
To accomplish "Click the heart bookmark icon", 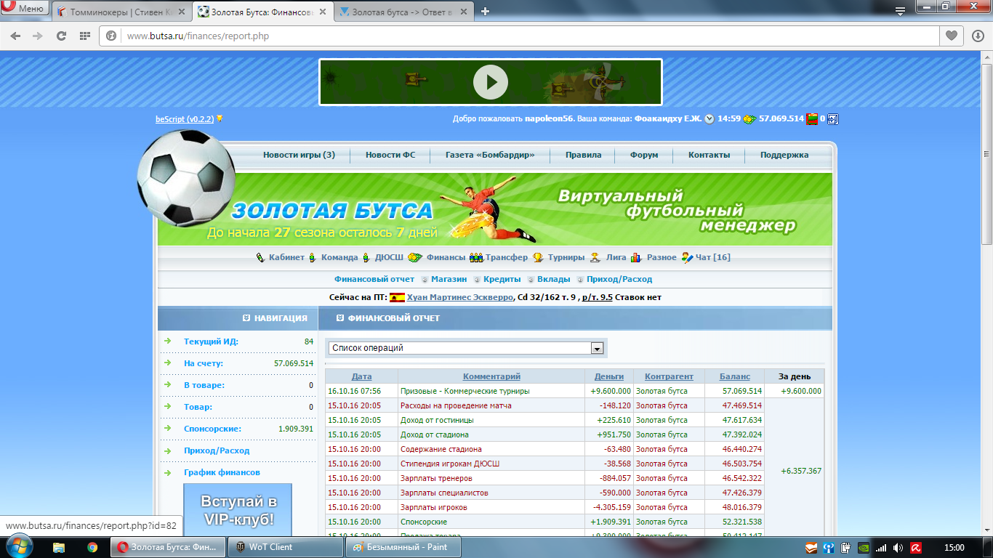I will pyautogui.click(x=951, y=36).
